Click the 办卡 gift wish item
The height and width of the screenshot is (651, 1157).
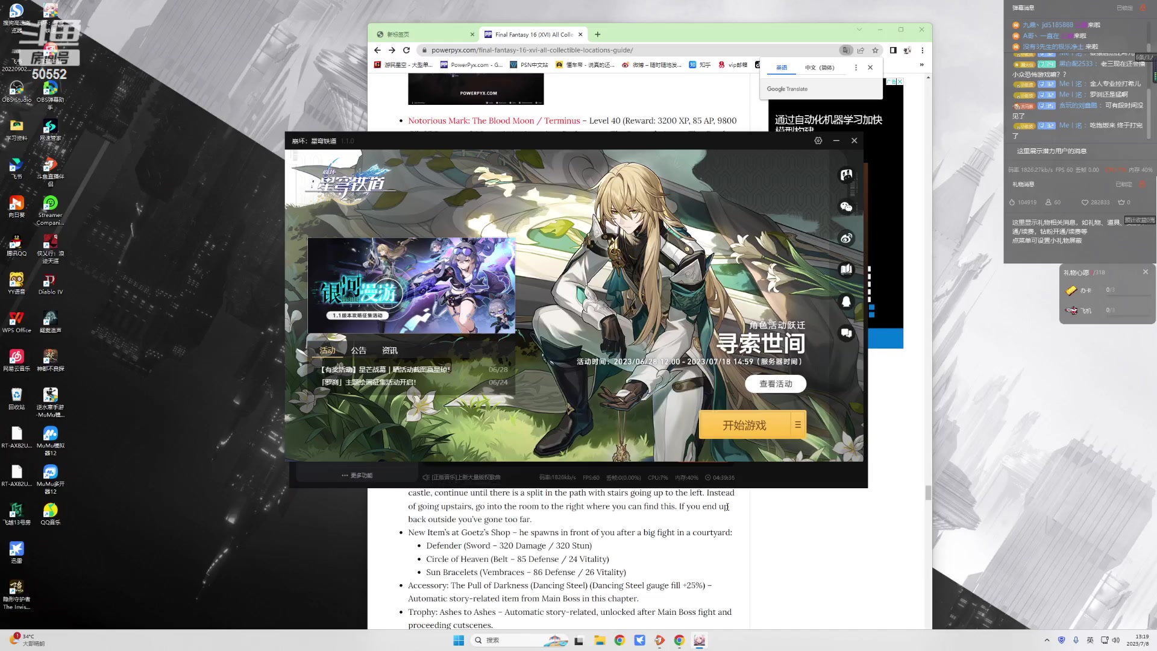pos(1079,291)
